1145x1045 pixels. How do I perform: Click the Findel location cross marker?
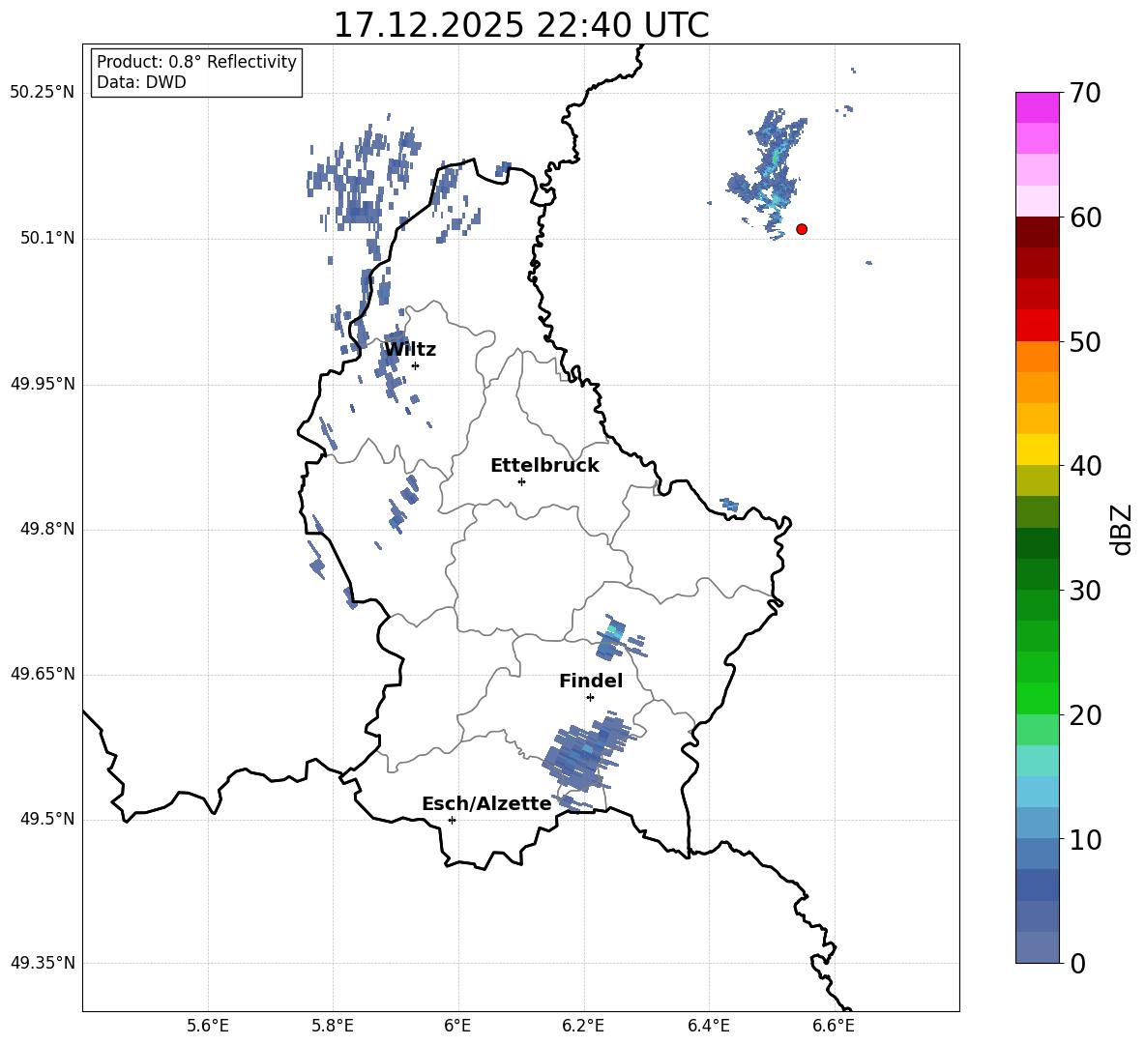pyautogui.click(x=590, y=698)
